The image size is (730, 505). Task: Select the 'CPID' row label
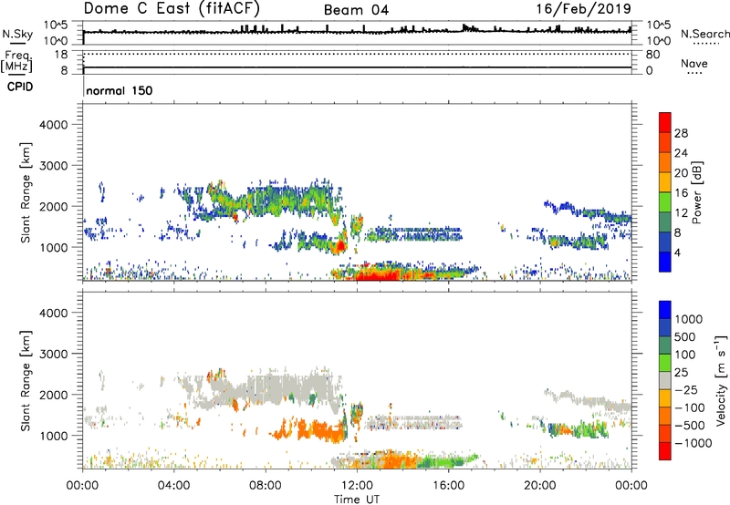click(x=20, y=87)
